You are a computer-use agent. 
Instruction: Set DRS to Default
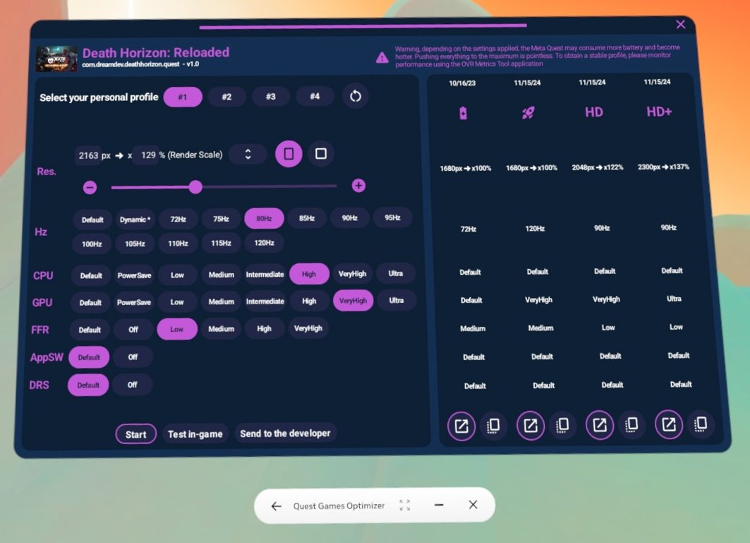point(88,385)
